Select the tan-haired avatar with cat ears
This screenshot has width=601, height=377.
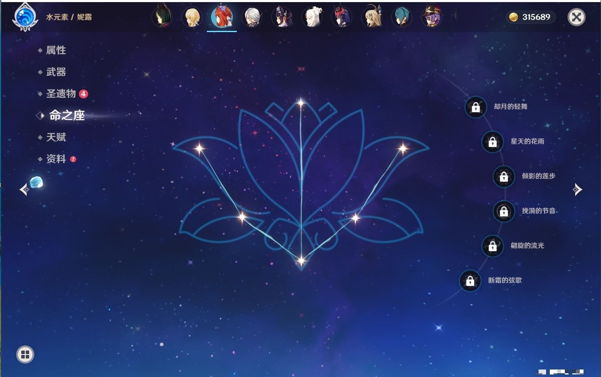pyautogui.click(x=372, y=17)
